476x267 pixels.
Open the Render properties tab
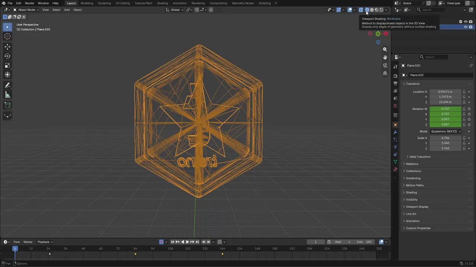(395, 76)
